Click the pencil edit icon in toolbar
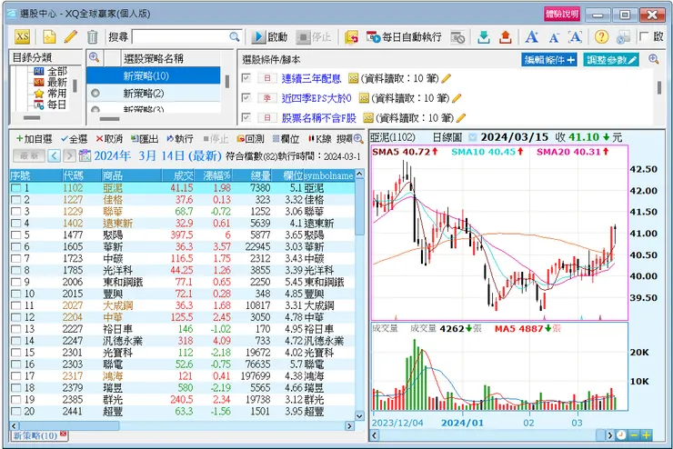This screenshot has height=449, width=673. [70, 37]
